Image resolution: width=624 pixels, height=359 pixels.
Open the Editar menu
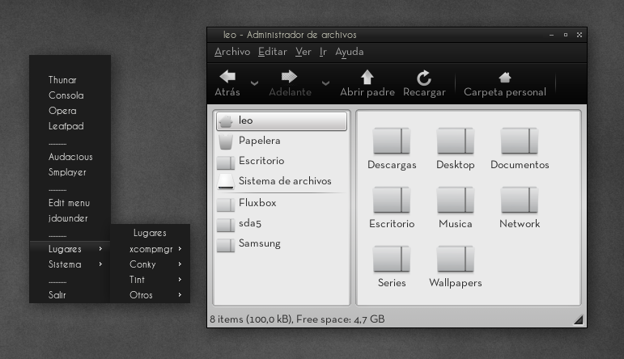click(x=273, y=52)
